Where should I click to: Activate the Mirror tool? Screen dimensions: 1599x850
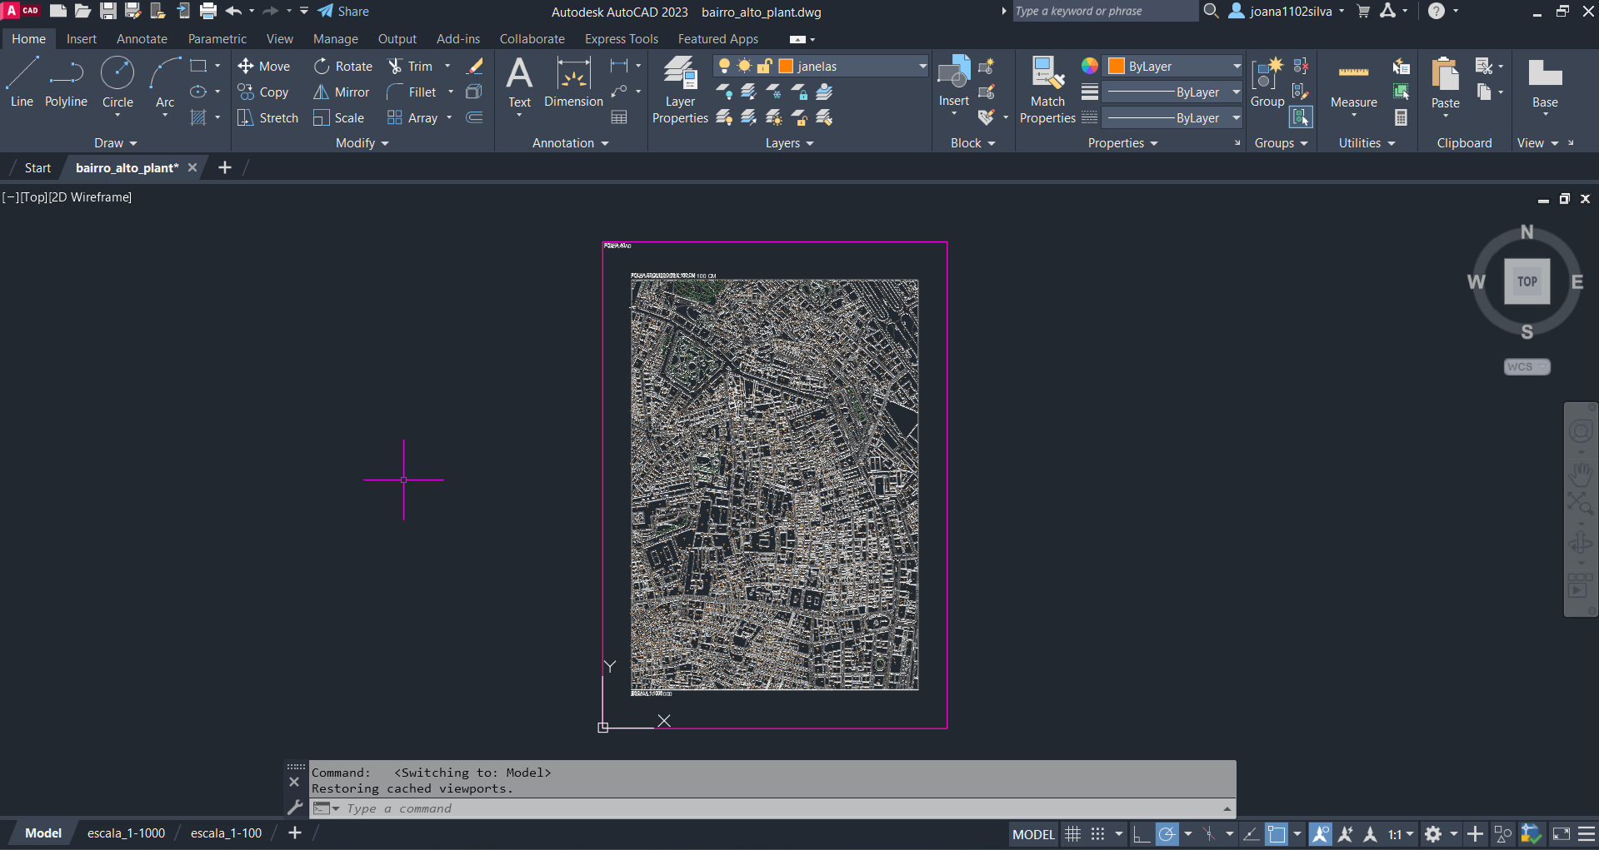point(342,92)
